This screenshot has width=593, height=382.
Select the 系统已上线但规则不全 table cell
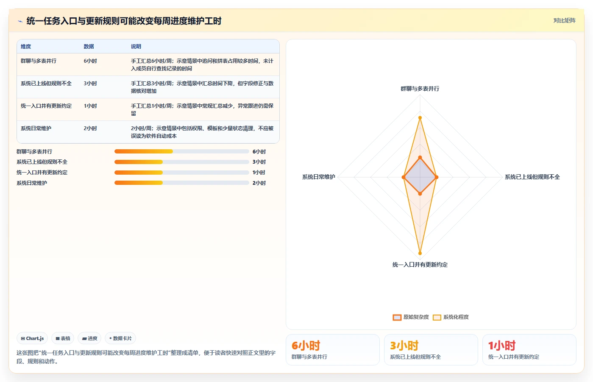pyautogui.click(x=46, y=84)
